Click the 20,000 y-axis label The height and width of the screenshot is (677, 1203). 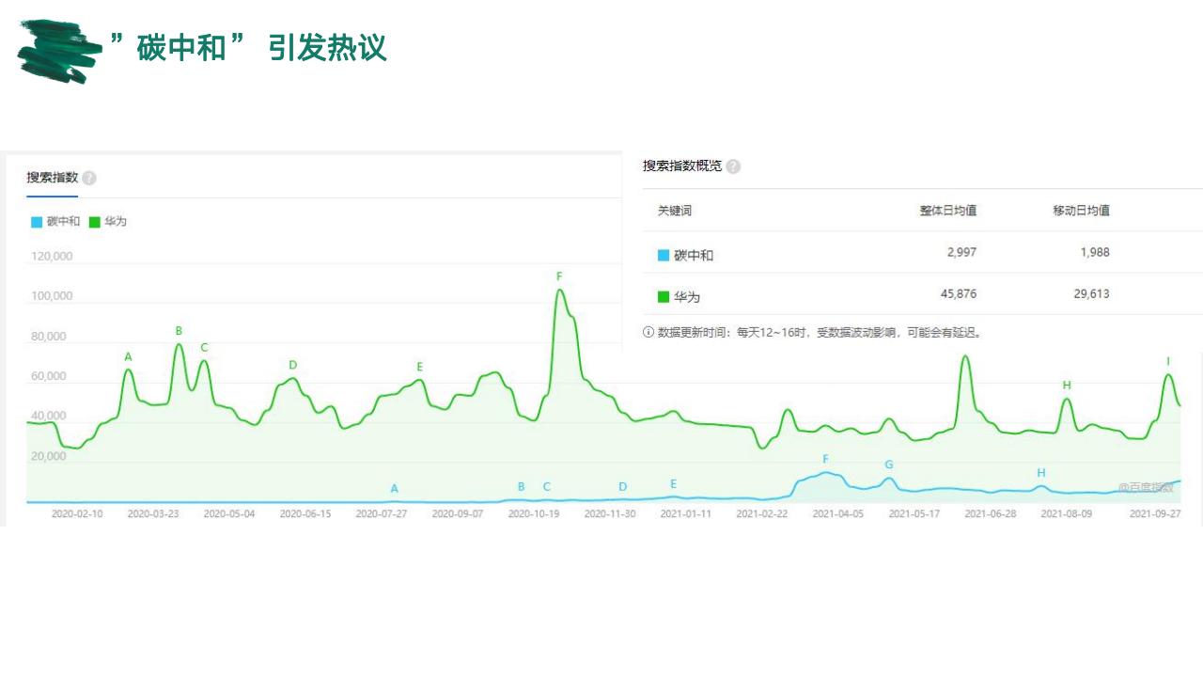[x=49, y=457]
